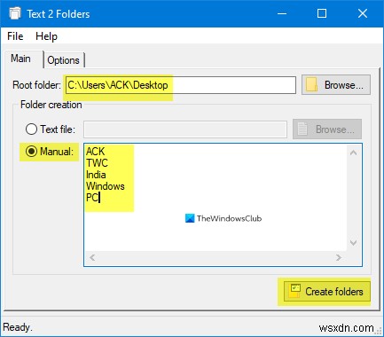Click the 'PC' line in manual list
Image resolution: width=384 pixels, height=337 pixels.
[92, 198]
